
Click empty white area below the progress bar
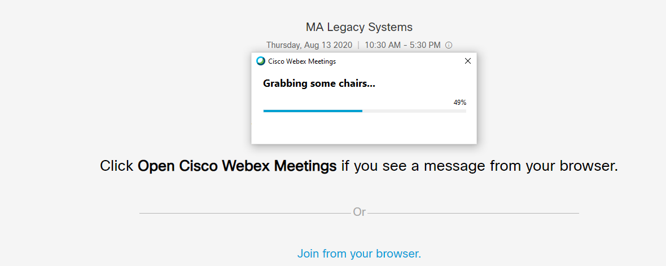pos(364,128)
